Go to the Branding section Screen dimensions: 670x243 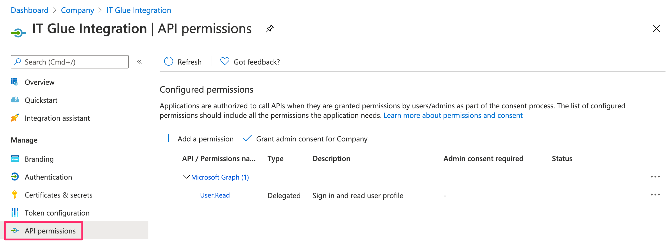click(x=39, y=159)
